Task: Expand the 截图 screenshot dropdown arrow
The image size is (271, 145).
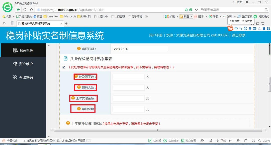Action: tap(192, 17)
